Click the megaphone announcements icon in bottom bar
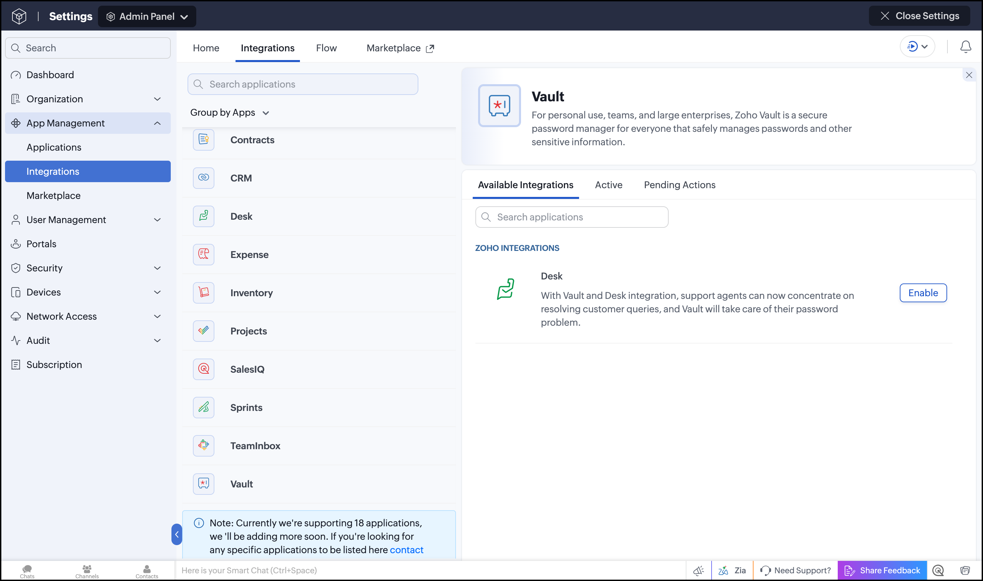 point(699,570)
